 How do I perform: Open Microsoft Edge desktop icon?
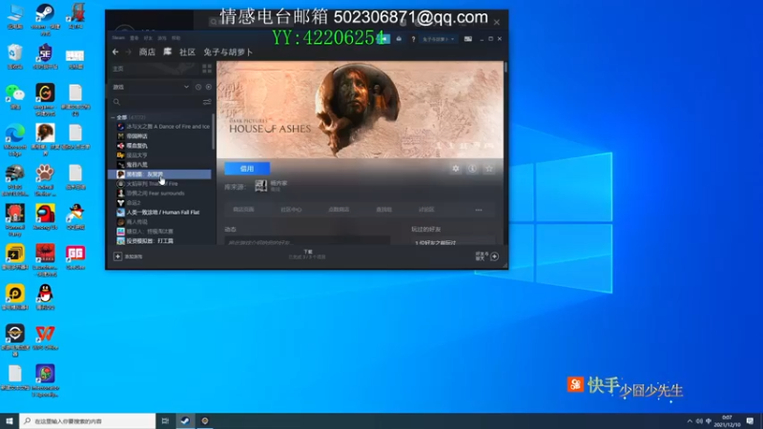point(15,140)
